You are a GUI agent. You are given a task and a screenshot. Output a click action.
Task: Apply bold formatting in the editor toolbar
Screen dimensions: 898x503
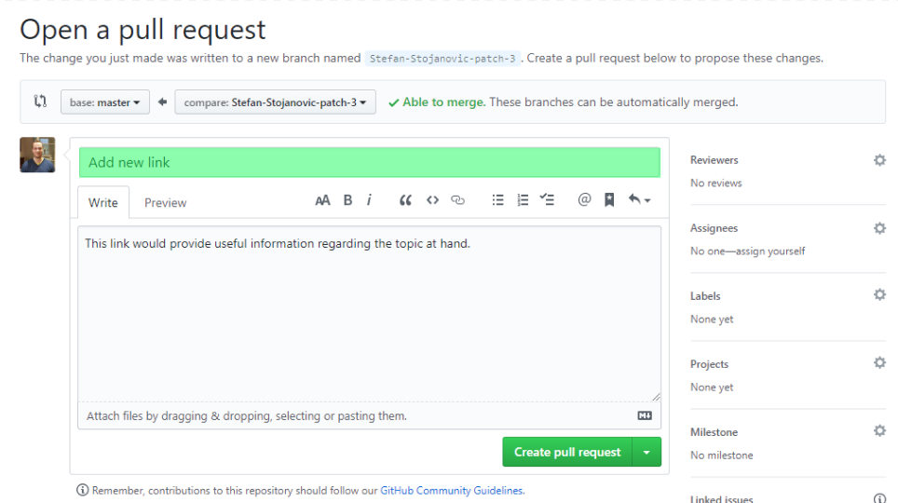coord(347,200)
